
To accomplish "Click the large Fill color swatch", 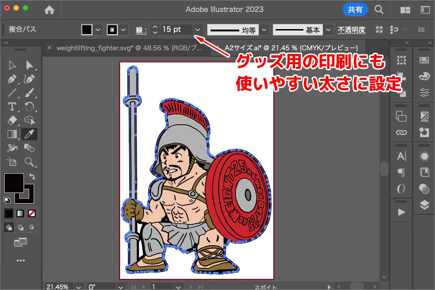I will (13, 183).
